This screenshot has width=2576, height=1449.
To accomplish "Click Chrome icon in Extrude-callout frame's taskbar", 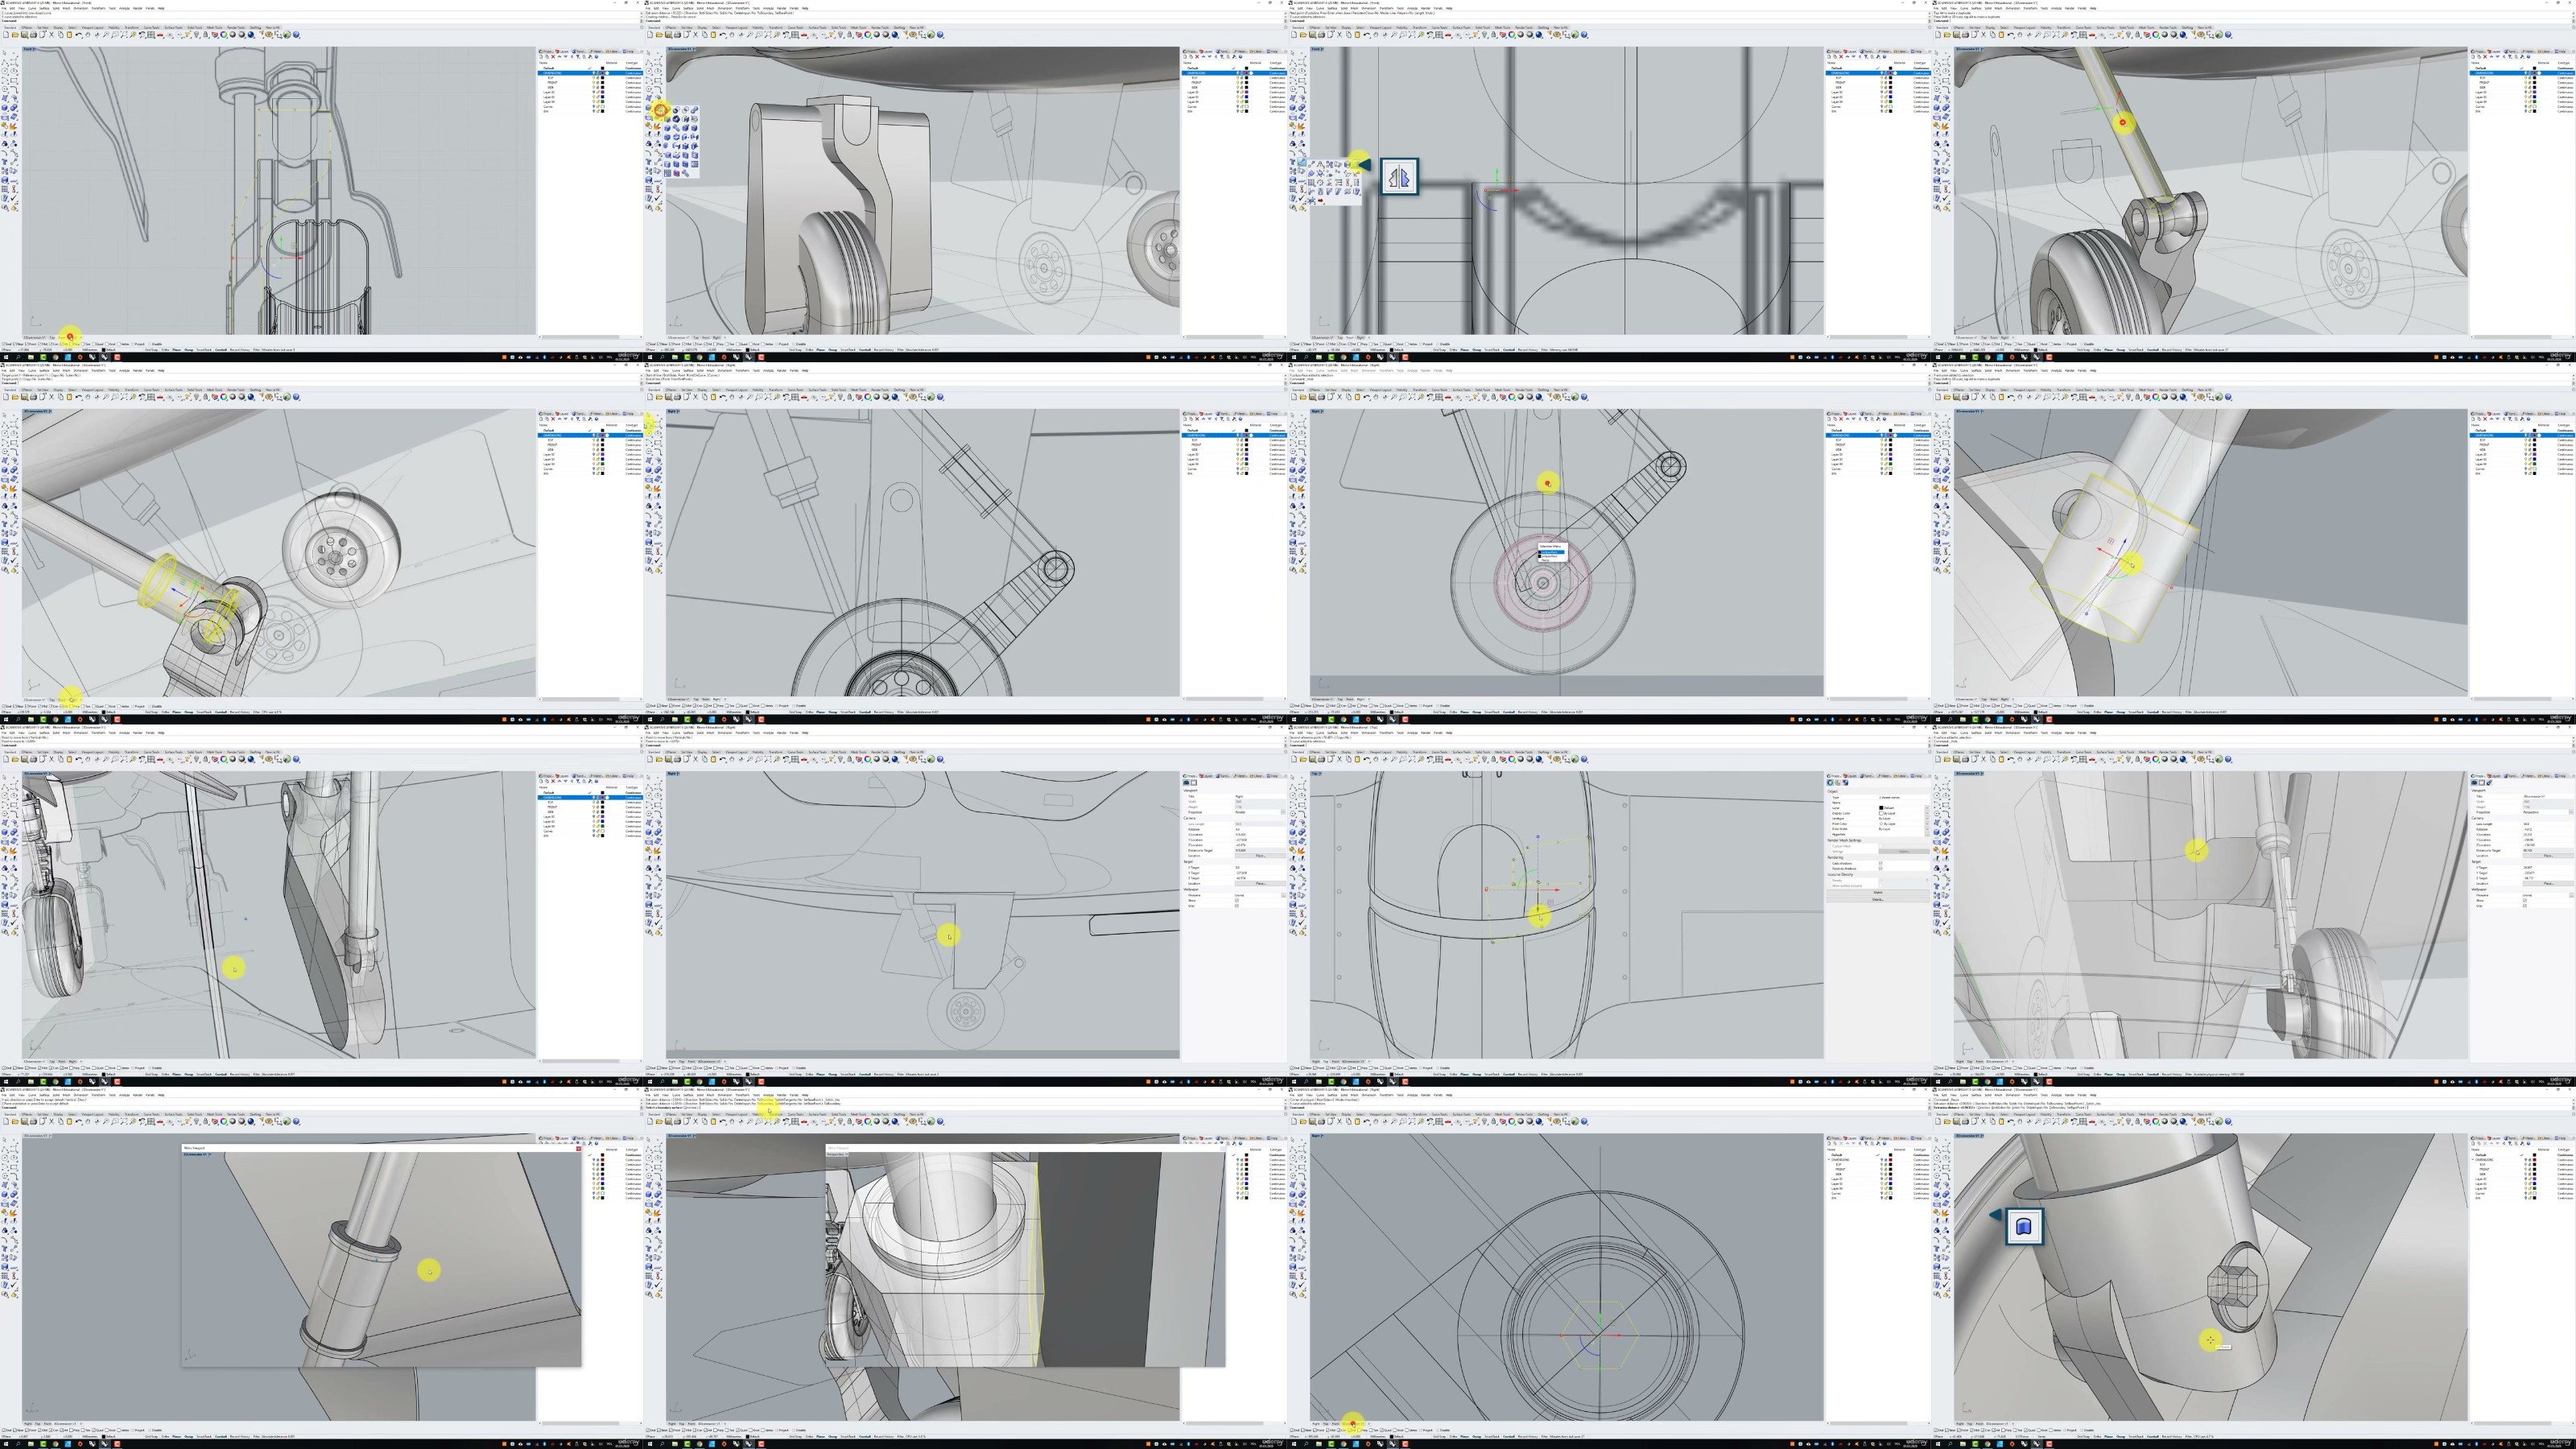I will (1988, 1444).
